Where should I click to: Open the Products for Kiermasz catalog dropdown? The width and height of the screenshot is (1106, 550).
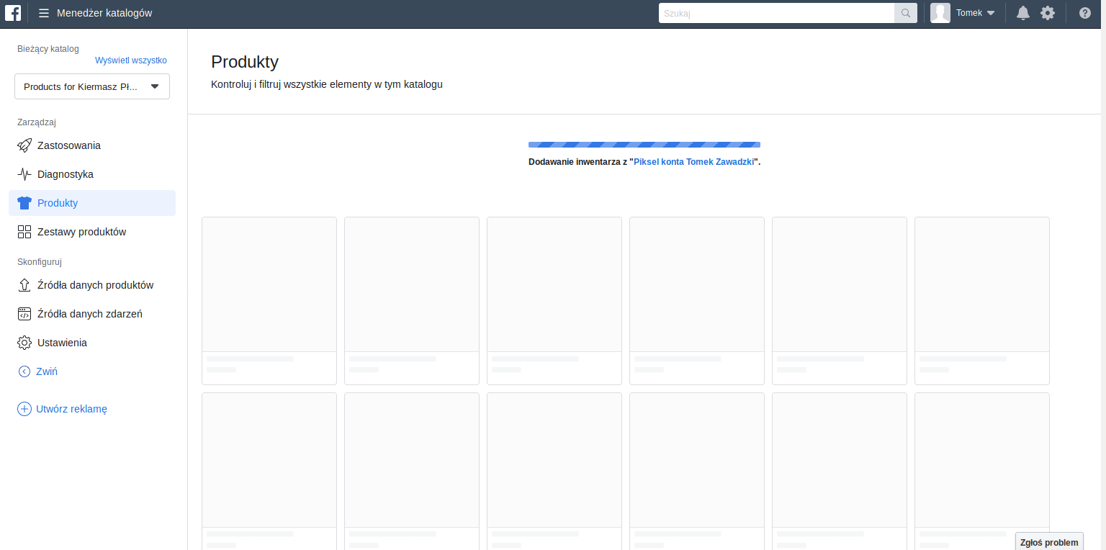tap(92, 86)
